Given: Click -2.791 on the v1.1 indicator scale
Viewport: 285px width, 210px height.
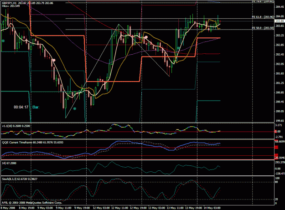Looking at the screenshot, I should [x=279, y=137].
